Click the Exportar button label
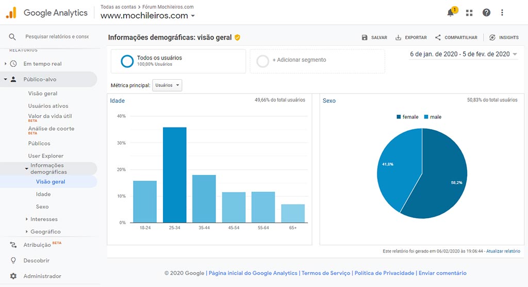Image resolution: width=528 pixels, height=287 pixels. 416,38
